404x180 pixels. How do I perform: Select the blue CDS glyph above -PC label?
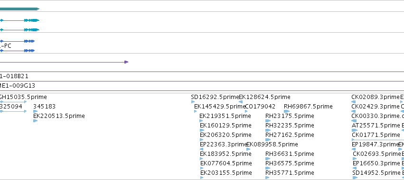[17, 41]
